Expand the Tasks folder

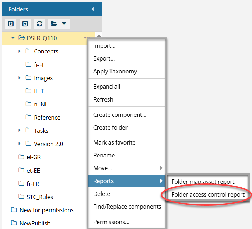19,131
